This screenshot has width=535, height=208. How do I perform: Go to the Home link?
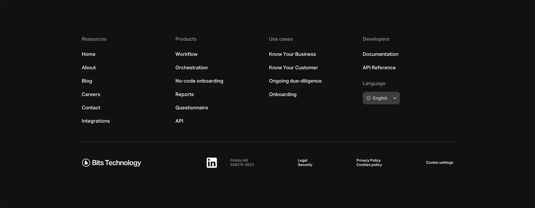pyautogui.click(x=89, y=54)
